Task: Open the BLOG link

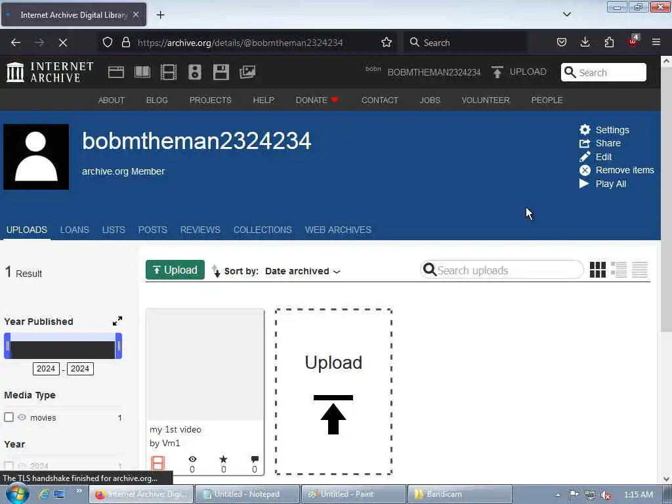Action: [x=157, y=100]
